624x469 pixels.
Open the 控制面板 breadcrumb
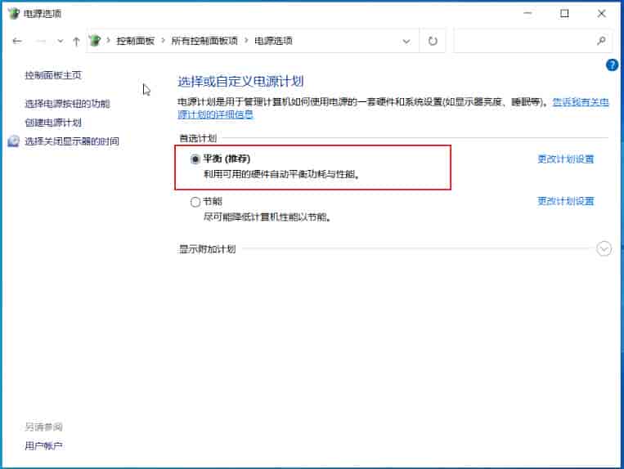click(135, 41)
